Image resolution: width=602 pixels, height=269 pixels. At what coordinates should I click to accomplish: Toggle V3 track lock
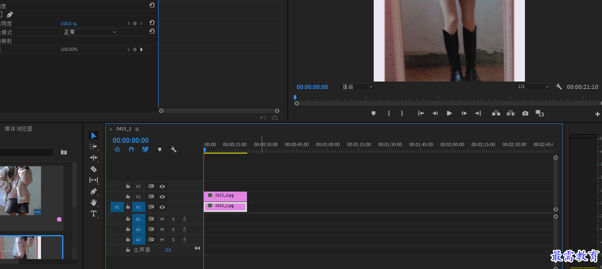[128, 186]
